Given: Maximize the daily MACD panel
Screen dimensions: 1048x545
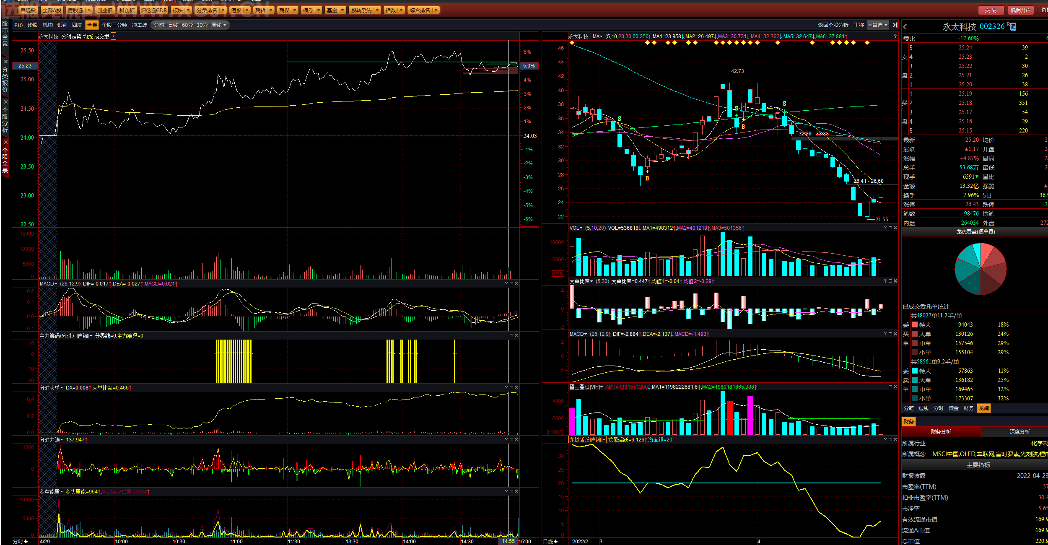Looking at the screenshot, I should 890,334.
